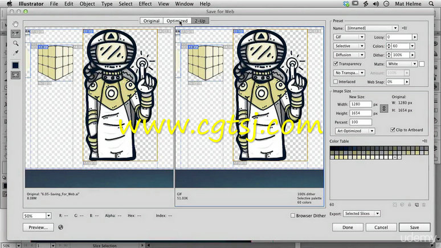Click the trash icon in Color Table
Image resolution: width=441 pixels, height=248 pixels.
point(424,205)
